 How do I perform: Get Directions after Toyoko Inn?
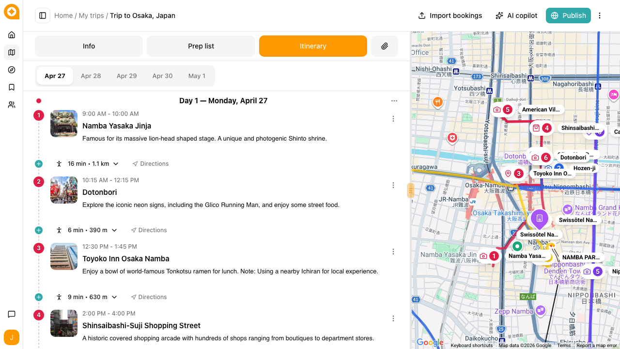coord(149,297)
